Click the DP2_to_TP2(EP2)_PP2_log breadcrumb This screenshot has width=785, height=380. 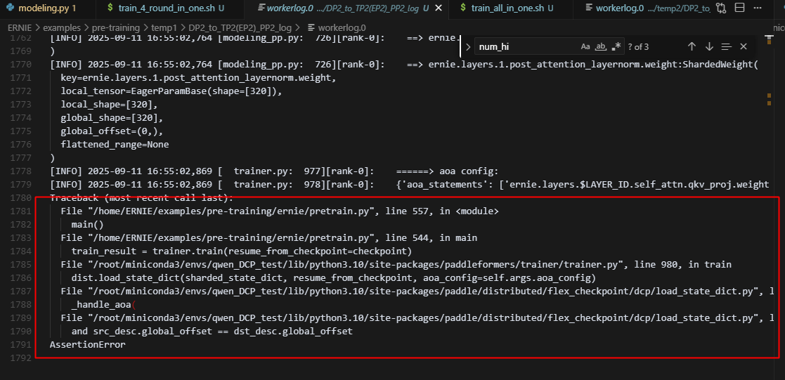[236, 27]
